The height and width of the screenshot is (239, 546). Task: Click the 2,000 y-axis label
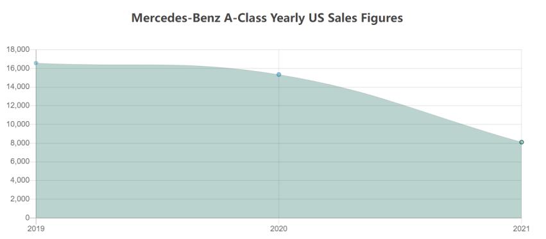coord(20,199)
